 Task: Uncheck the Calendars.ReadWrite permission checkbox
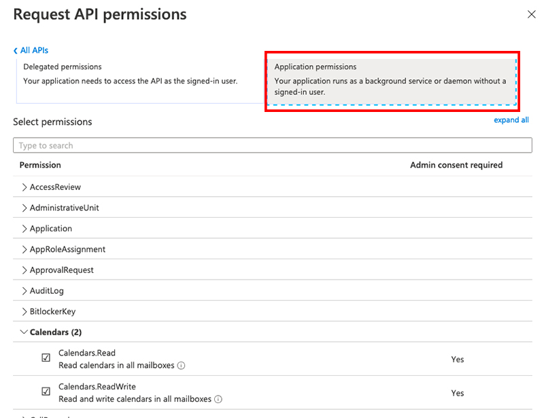tap(46, 392)
